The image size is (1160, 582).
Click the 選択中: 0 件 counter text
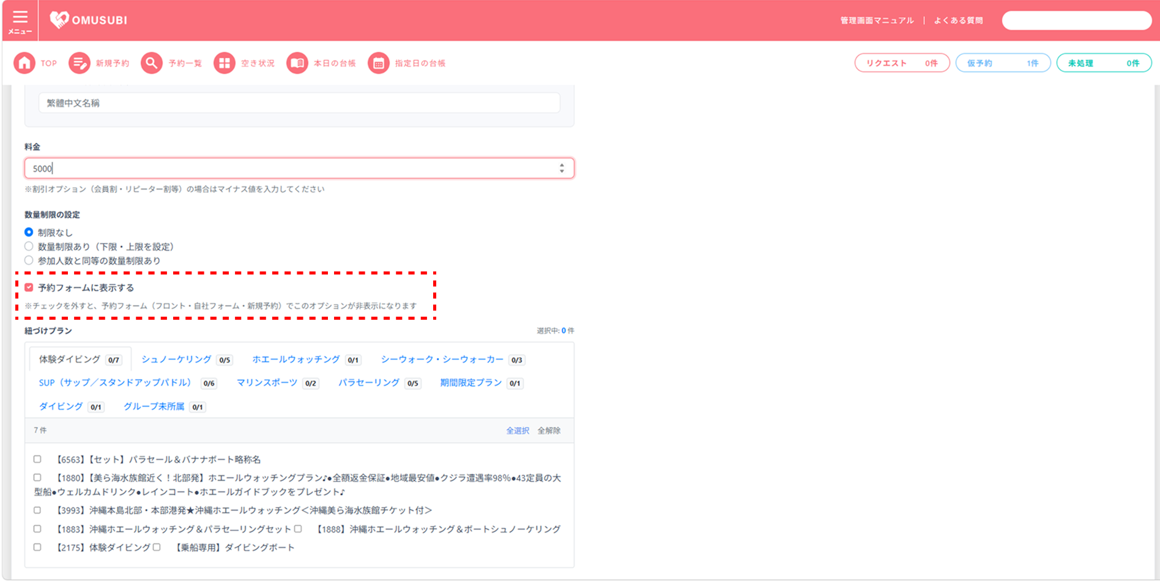click(556, 331)
